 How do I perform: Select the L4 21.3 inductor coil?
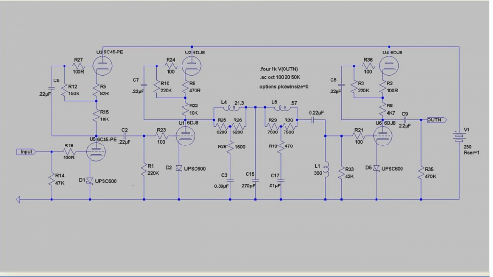(x=232, y=108)
